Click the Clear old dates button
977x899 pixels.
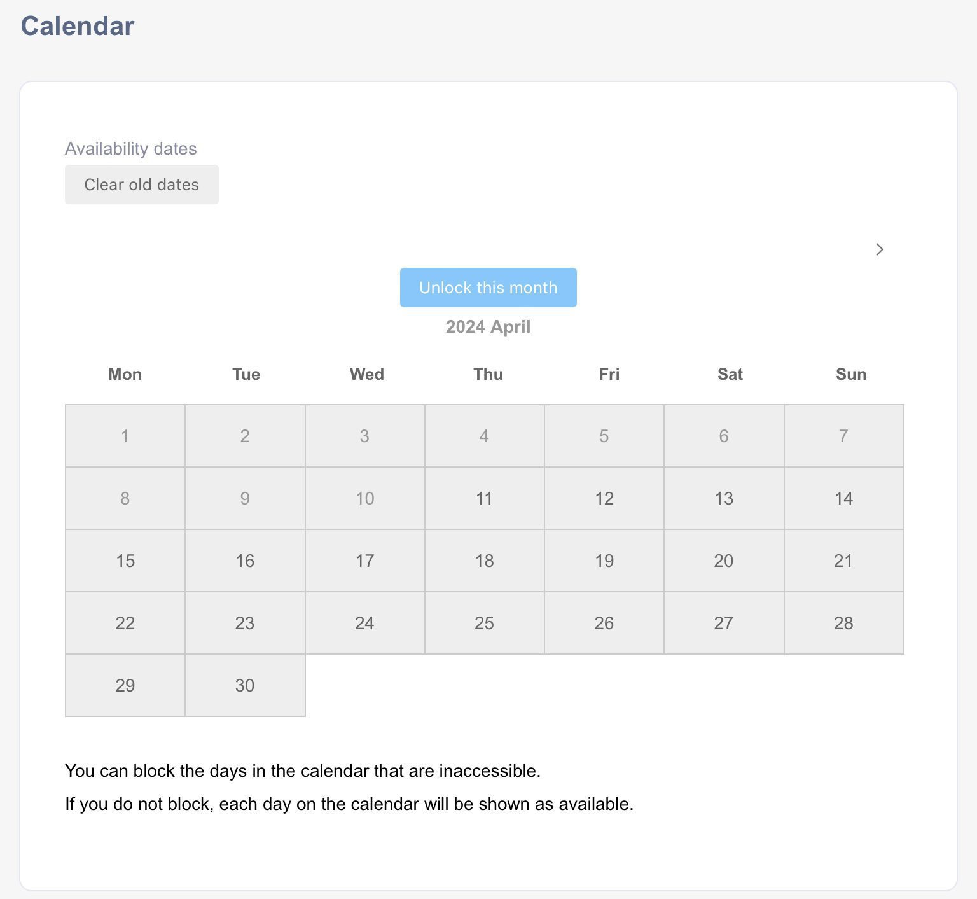coord(142,185)
